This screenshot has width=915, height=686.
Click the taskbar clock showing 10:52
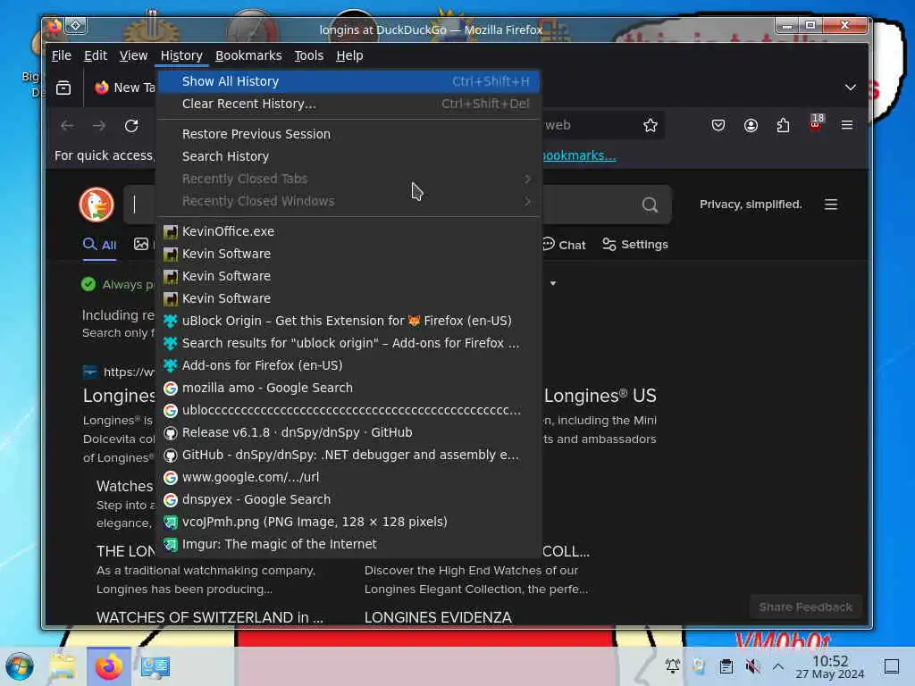[830, 666]
